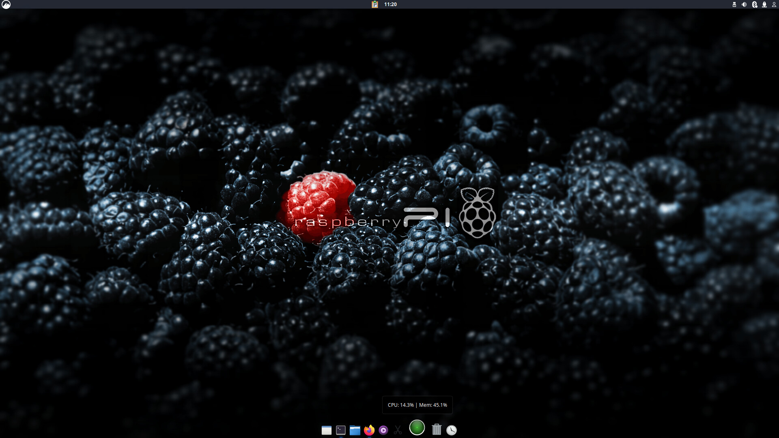
Task: Open the volume speaker indicator
Action: coord(744,4)
